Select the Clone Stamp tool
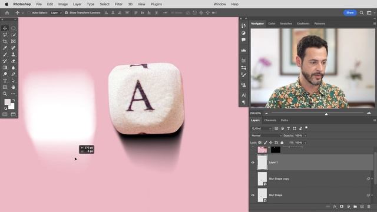The height and width of the screenshot is (212, 377). pyautogui.click(x=13, y=55)
